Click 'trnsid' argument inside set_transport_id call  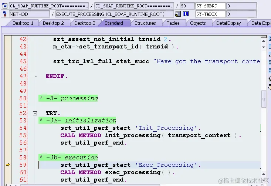(157, 47)
